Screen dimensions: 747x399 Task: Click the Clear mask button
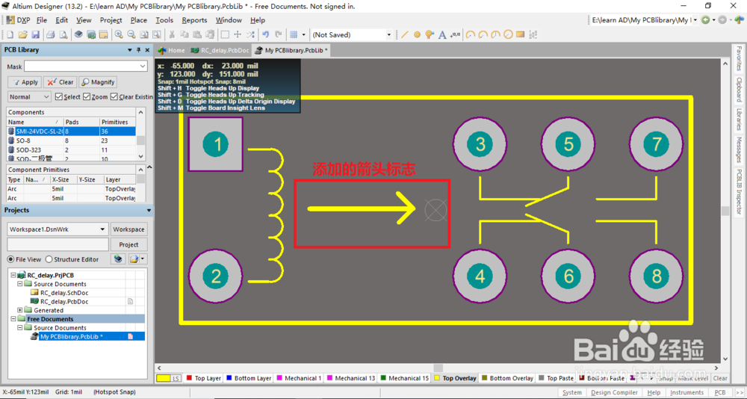60,82
